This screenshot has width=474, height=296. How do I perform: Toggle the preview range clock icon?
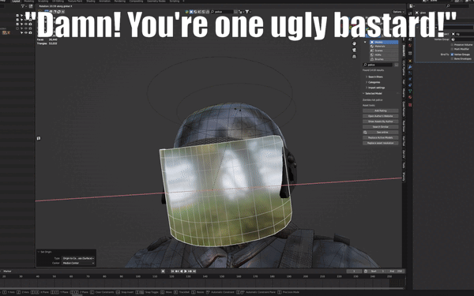point(366,272)
